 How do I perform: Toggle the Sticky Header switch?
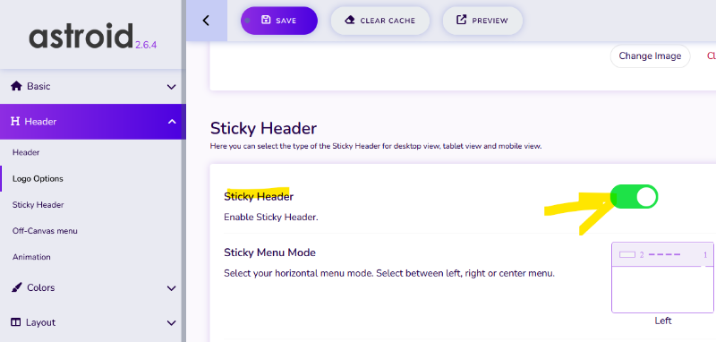pos(634,197)
